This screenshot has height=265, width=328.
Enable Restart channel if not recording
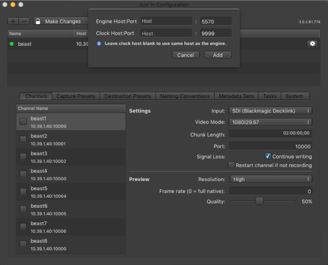(x=231, y=165)
